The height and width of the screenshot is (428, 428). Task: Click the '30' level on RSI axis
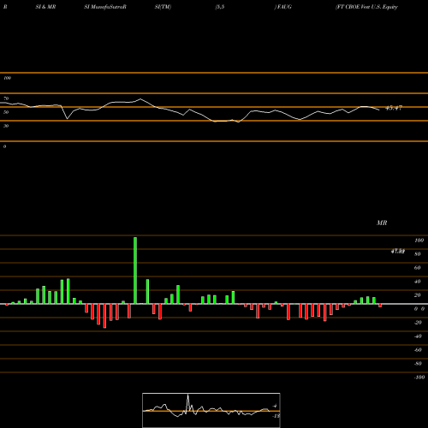tap(6, 126)
